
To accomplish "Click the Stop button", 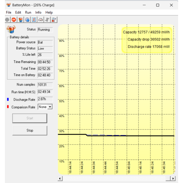I will click(x=30, y=131).
